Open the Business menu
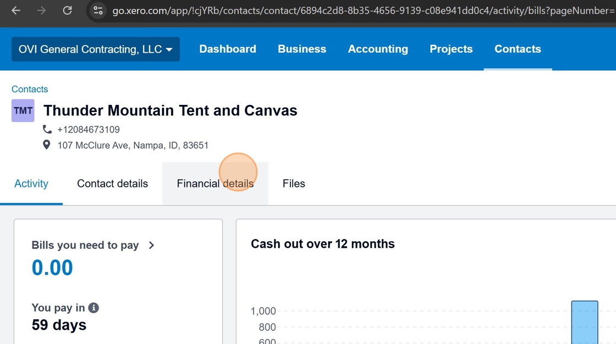616x344 pixels. (302, 49)
